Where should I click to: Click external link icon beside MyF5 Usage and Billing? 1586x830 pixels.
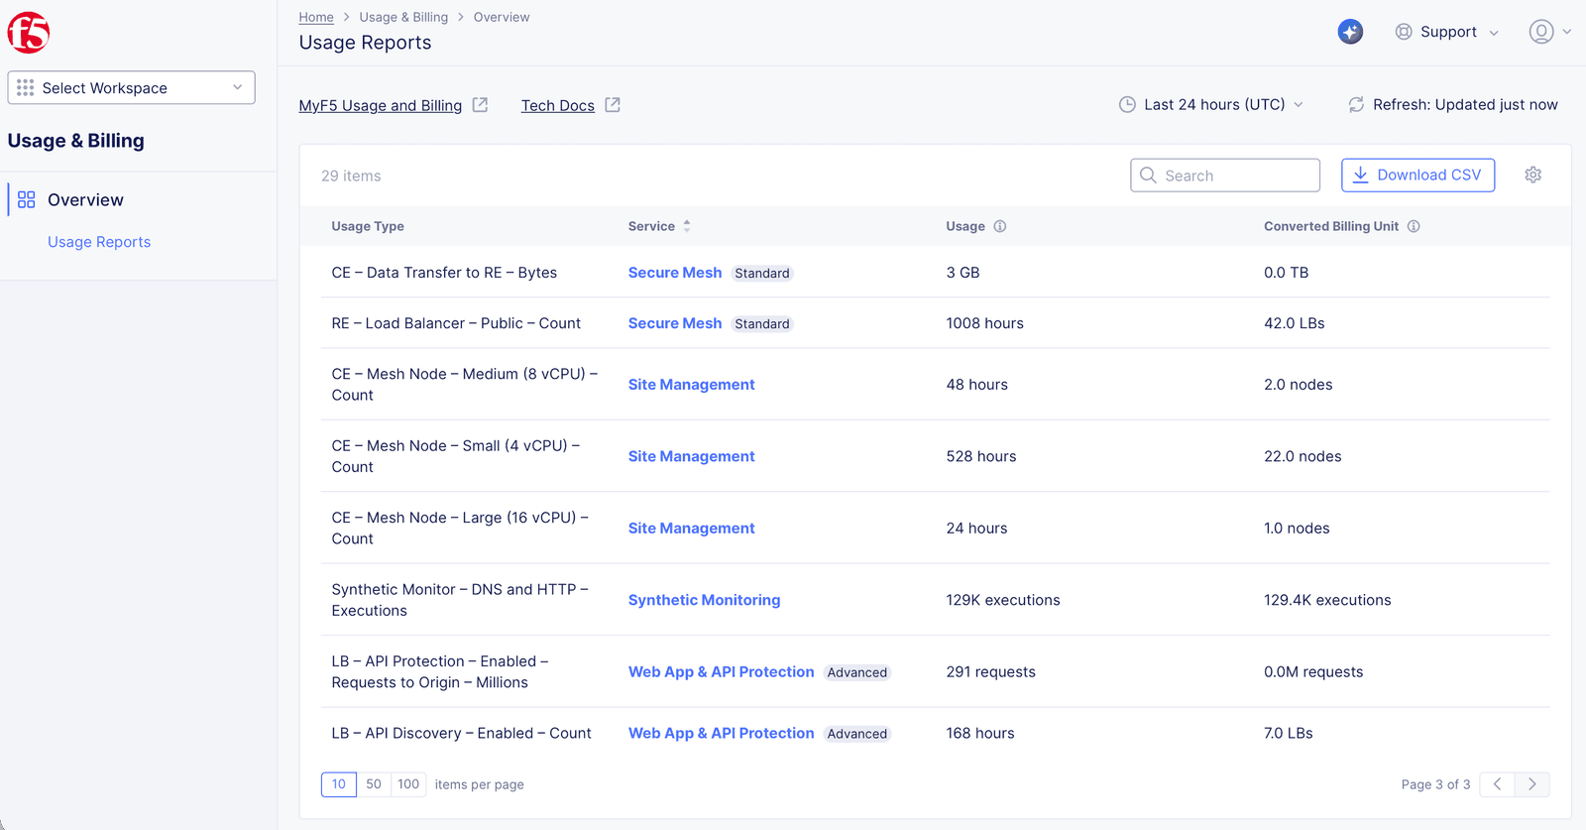pos(480,105)
